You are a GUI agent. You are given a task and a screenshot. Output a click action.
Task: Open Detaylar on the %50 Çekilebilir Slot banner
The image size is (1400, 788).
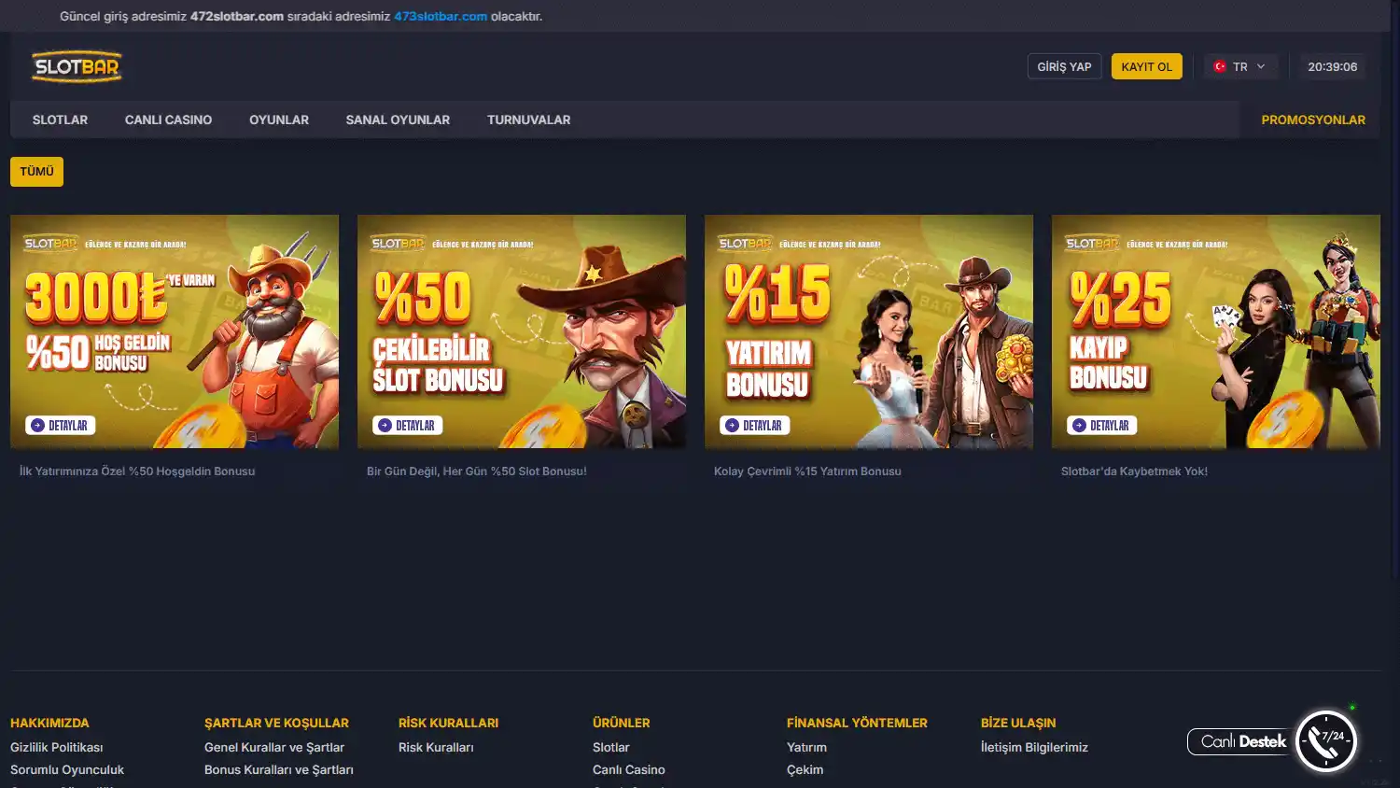406,425
